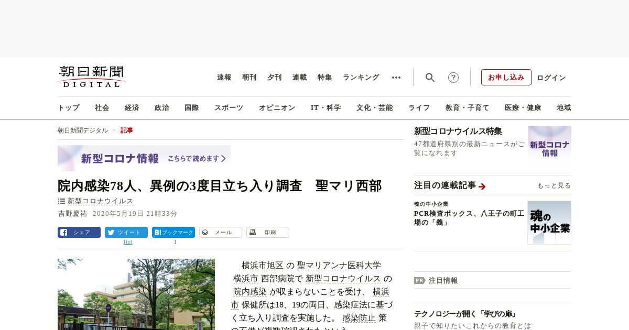The width and height of the screenshot is (629, 330).
Task: Follow the 聖マリアンナ医科大学 keyword link
Action: pyautogui.click(x=339, y=266)
